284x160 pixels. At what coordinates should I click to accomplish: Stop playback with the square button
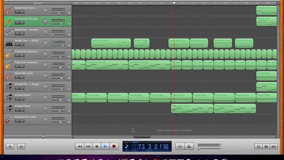tap(97, 146)
